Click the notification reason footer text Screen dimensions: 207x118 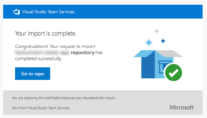(x=64, y=98)
